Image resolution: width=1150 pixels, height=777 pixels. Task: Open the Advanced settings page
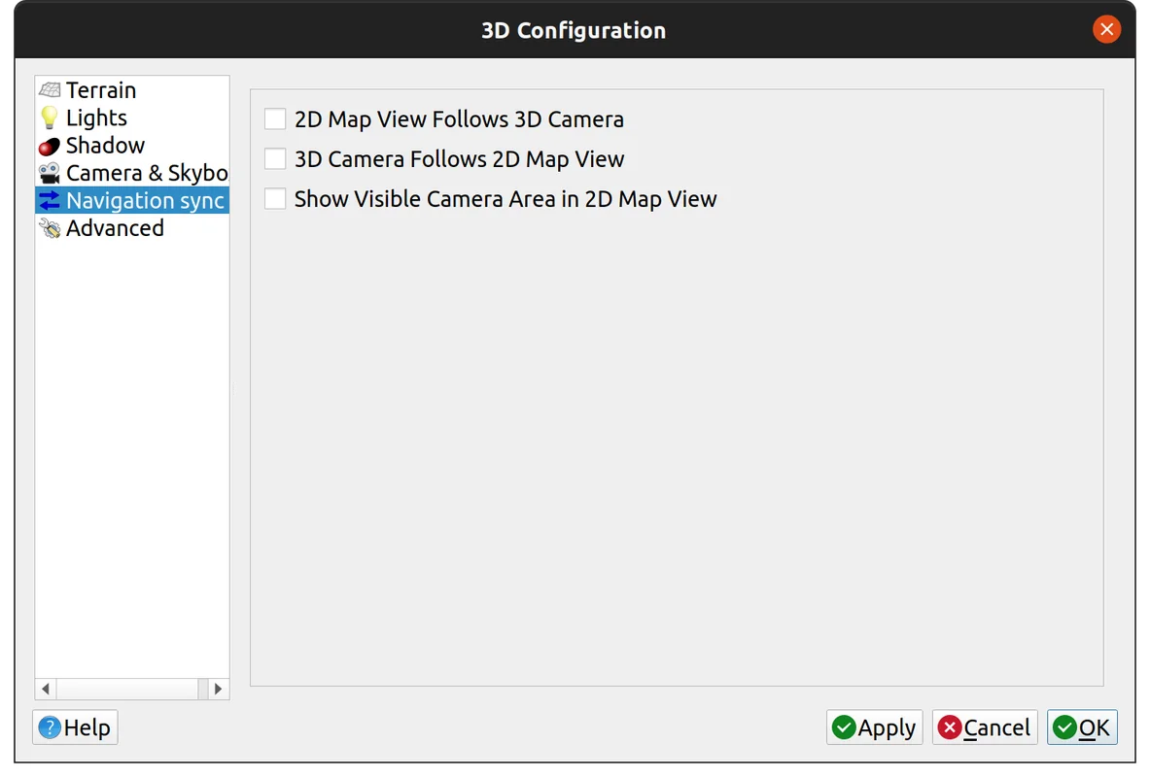114,228
